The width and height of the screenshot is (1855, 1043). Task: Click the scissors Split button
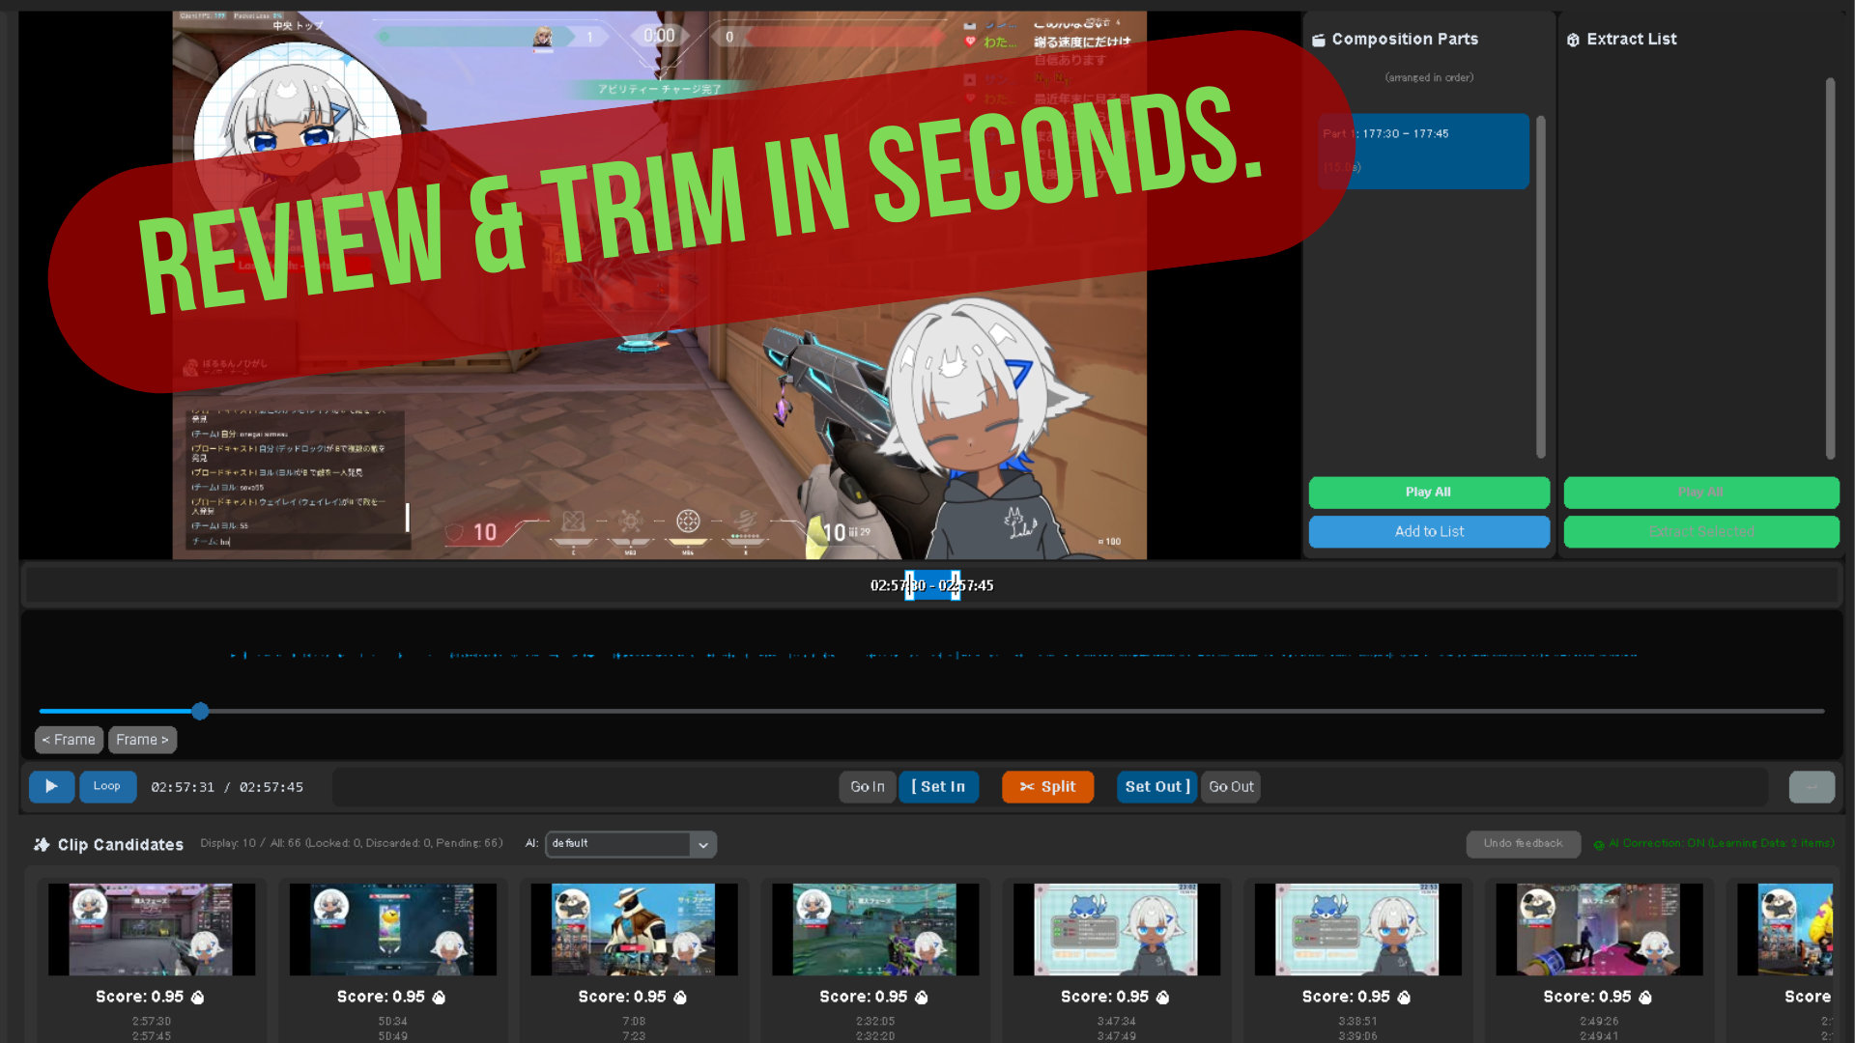click(1047, 786)
